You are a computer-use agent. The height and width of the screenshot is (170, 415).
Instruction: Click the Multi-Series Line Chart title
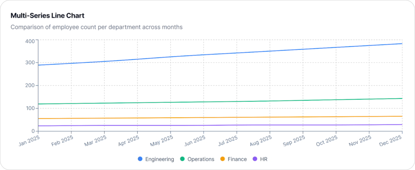47,15
